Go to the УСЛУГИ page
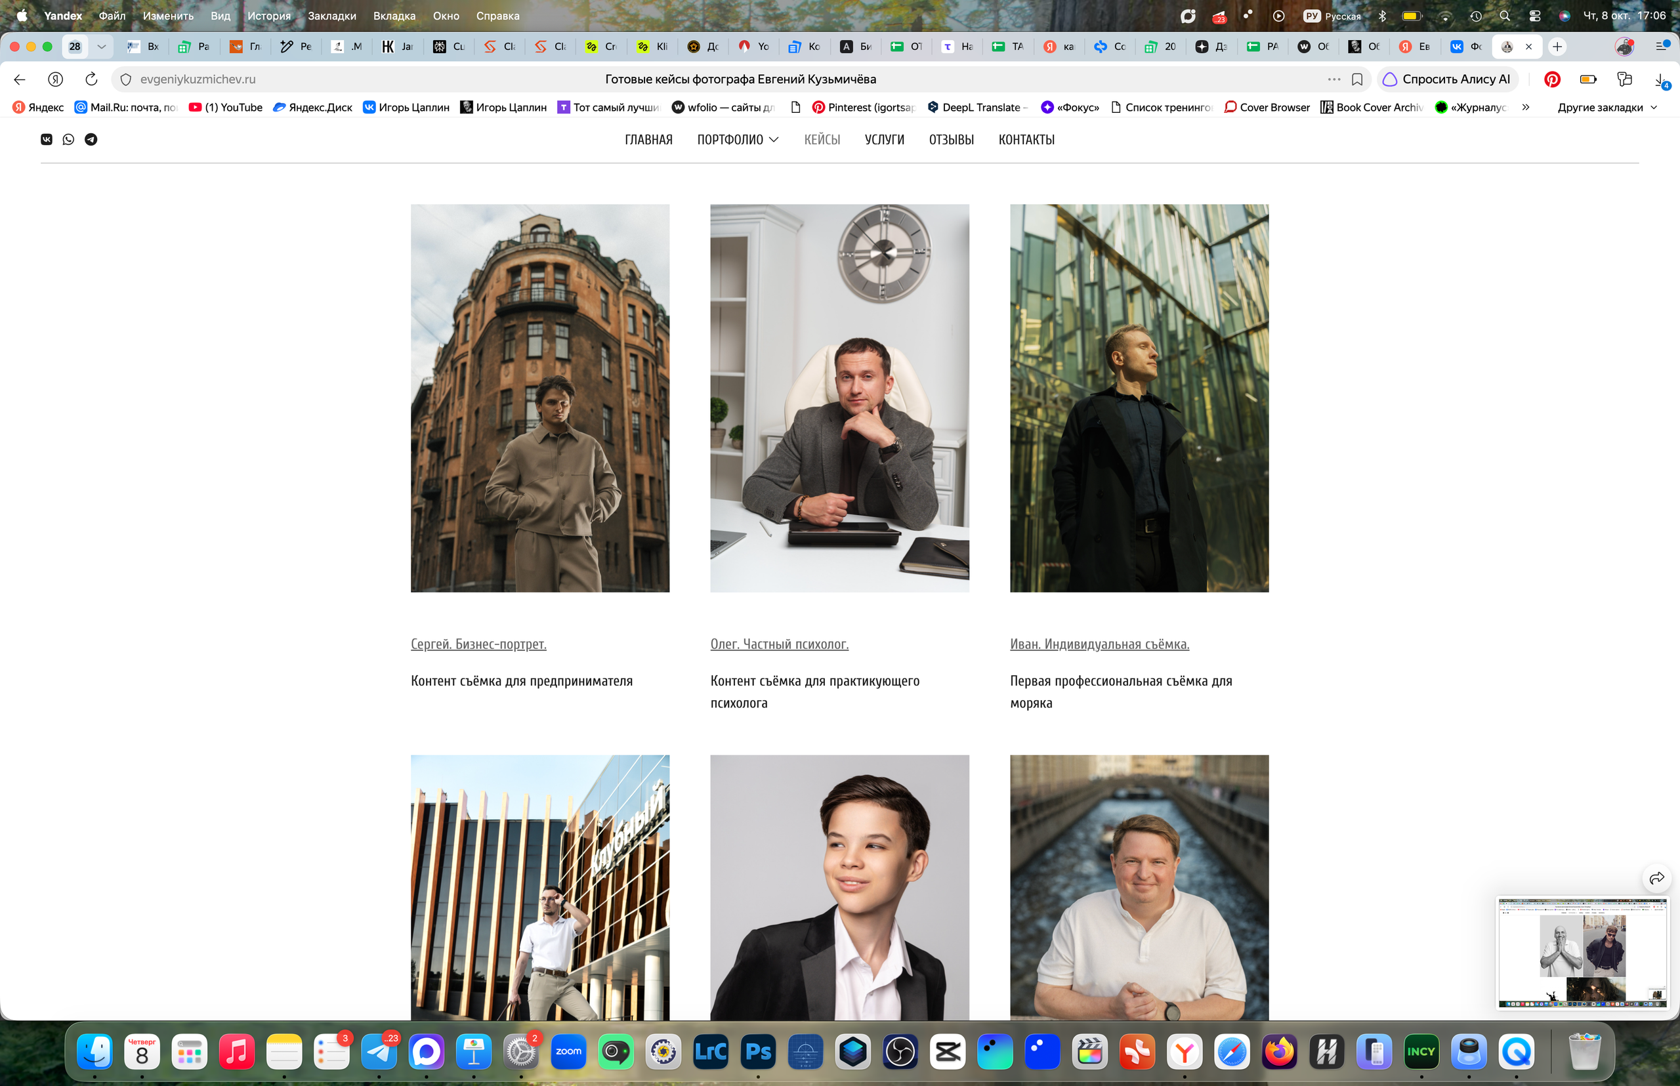The image size is (1680, 1086). [885, 140]
